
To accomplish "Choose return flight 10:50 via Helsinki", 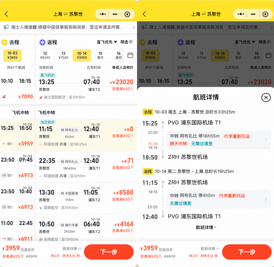I will 86,228.
